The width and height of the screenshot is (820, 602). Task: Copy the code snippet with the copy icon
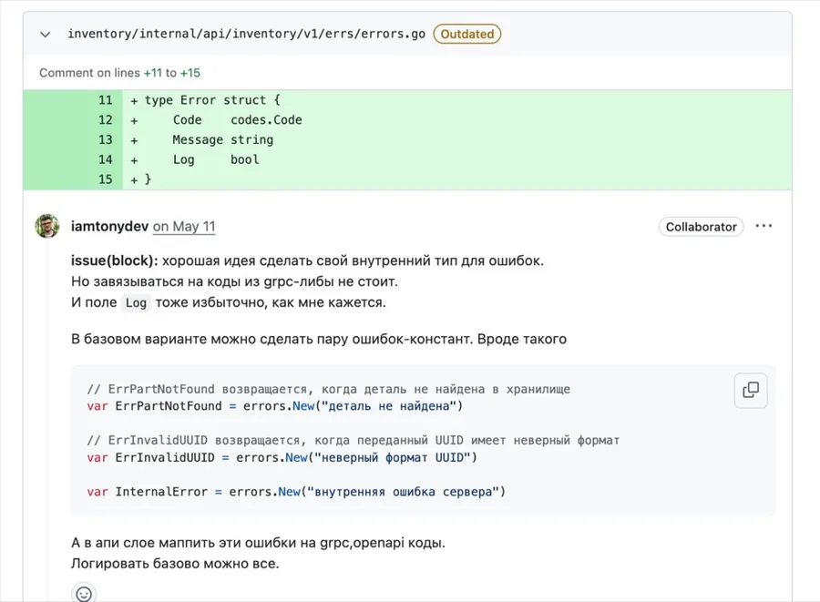pos(751,390)
